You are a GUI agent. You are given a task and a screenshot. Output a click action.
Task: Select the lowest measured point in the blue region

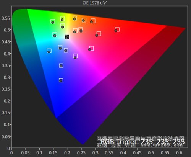[61, 80]
